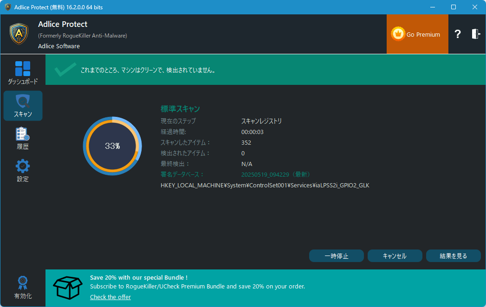Viewport: 486px width, 307px height.
Task: Click the スキャンしたアイテム label
Action: point(185,142)
